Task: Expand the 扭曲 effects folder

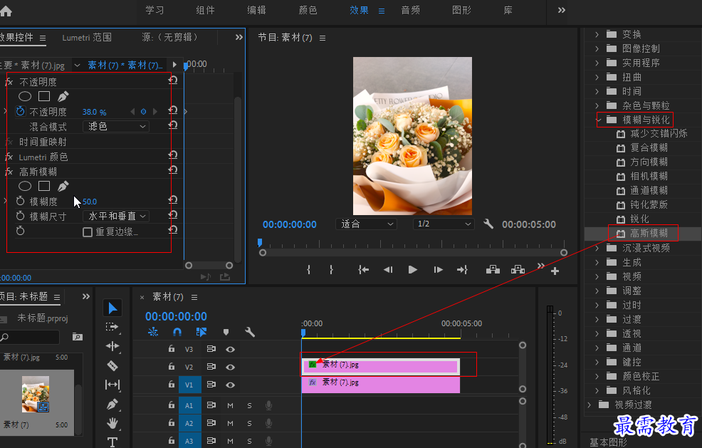Action: point(597,77)
